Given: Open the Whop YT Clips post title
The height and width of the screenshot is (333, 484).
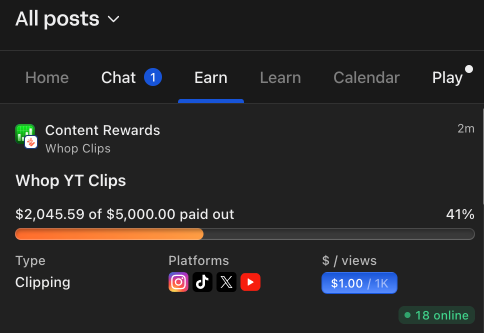Looking at the screenshot, I should [70, 180].
